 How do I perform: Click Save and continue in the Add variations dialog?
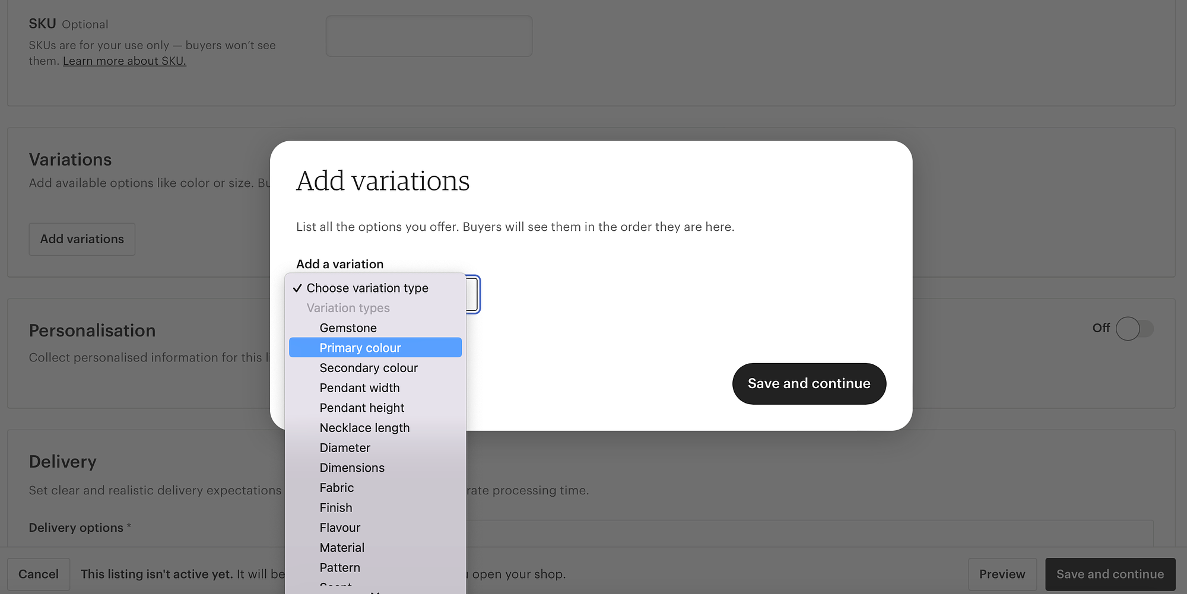809,384
